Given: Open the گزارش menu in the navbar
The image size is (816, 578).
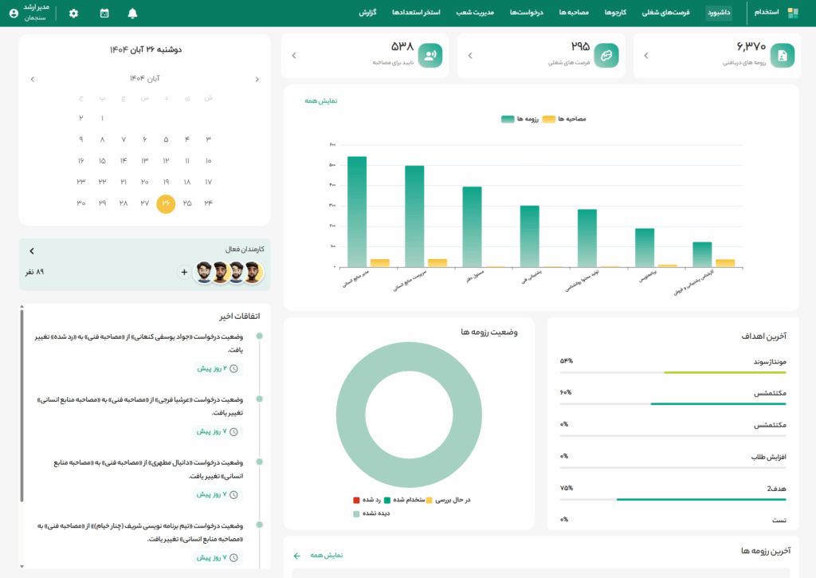Looking at the screenshot, I should [368, 13].
